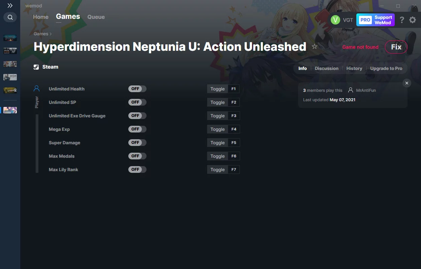Open settings gear icon
This screenshot has width=421, height=269.
pyautogui.click(x=413, y=20)
